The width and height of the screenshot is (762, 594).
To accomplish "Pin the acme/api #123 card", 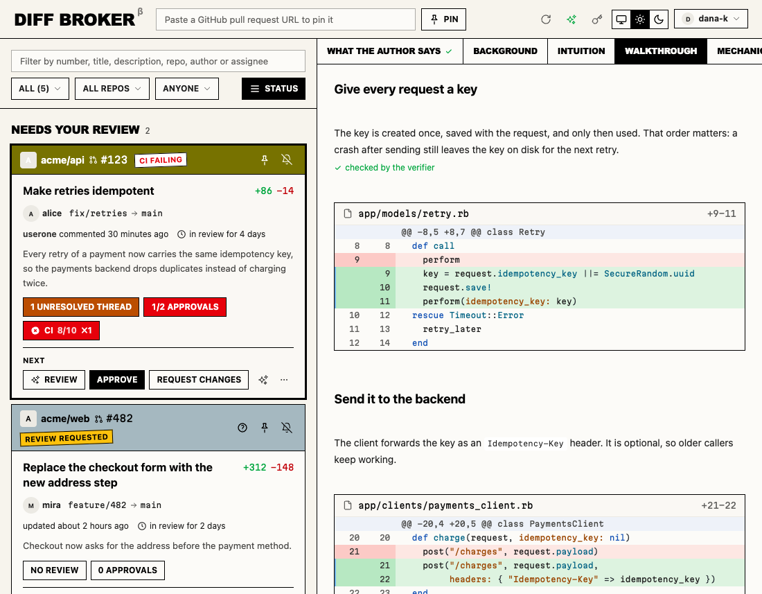I will (x=265, y=160).
